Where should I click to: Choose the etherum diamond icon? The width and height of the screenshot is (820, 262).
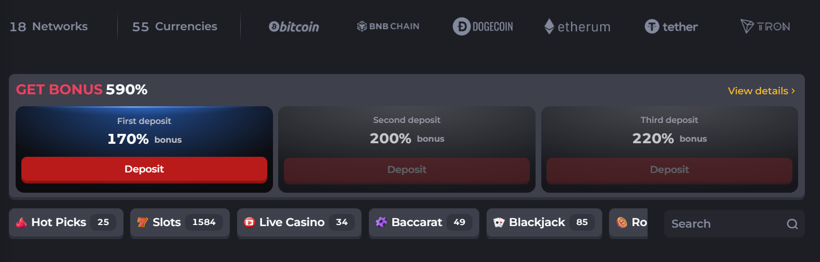pos(549,27)
